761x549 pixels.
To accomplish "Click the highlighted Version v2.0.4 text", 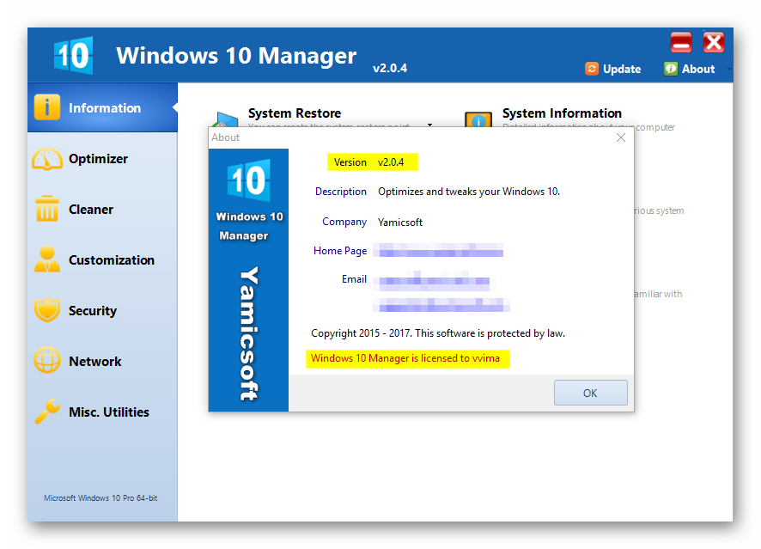I will (372, 162).
